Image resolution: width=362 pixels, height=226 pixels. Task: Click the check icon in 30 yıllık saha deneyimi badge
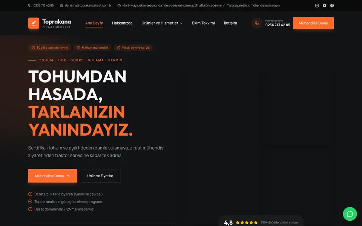(x=33, y=48)
